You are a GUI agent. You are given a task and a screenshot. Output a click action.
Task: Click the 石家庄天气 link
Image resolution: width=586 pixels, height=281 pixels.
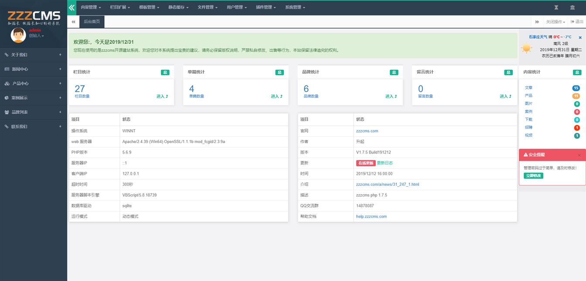click(538, 37)
